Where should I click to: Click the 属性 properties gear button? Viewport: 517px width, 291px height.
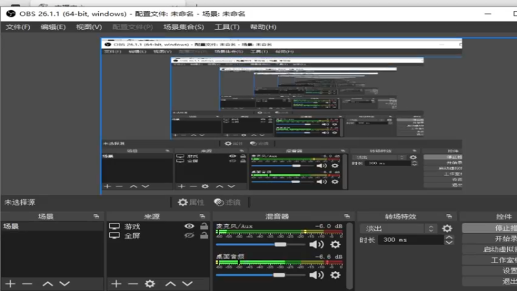191,202
